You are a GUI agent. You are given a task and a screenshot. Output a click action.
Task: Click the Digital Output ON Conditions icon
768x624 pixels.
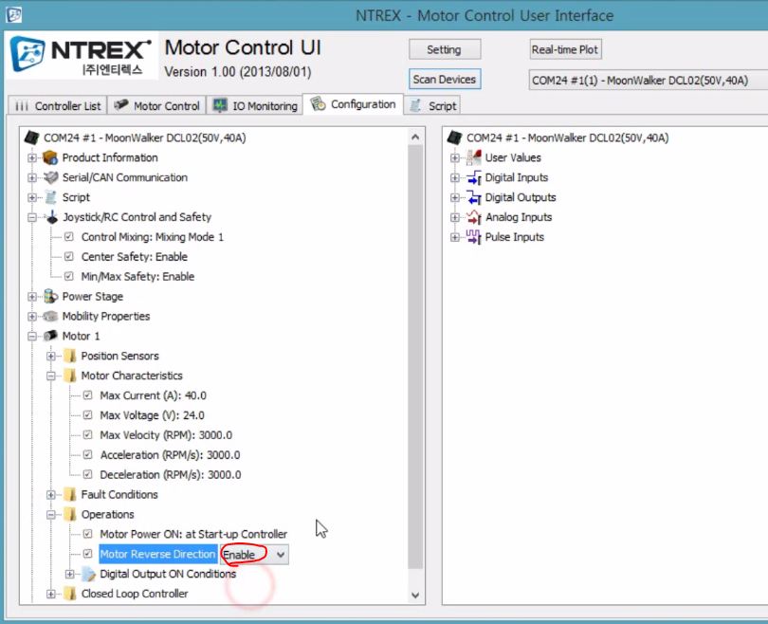pyautogui.click(x=89, y=574)
